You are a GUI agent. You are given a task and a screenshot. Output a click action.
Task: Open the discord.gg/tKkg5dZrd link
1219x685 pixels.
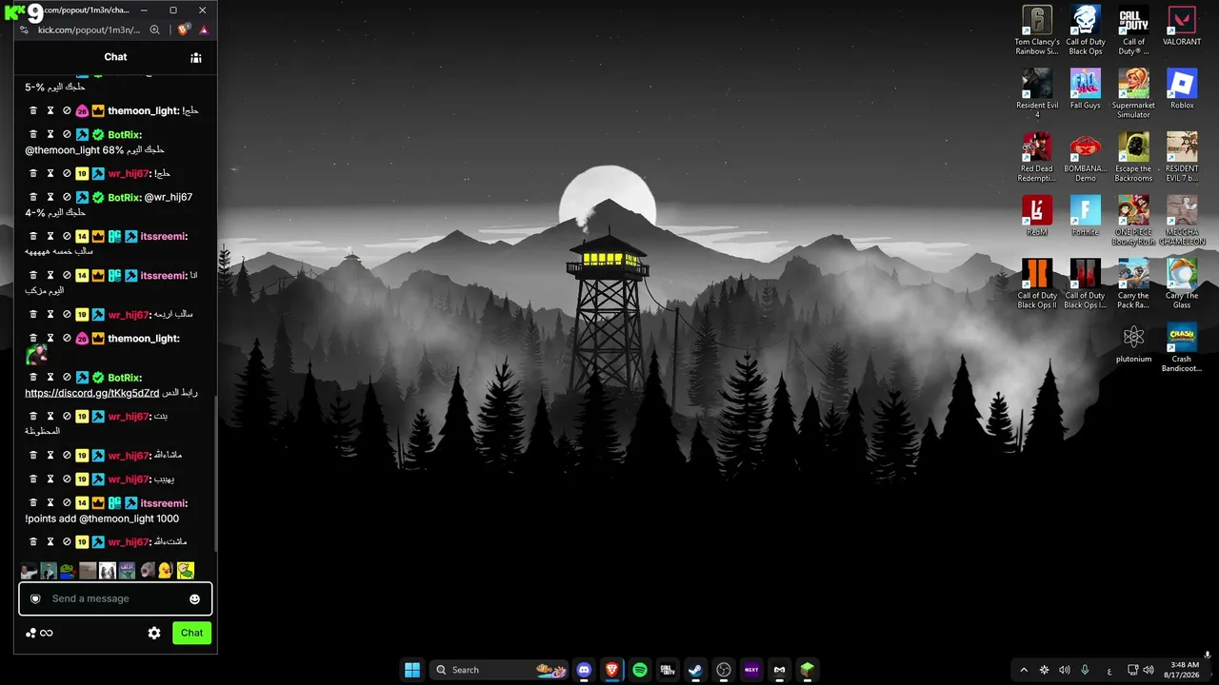point(92,394)
